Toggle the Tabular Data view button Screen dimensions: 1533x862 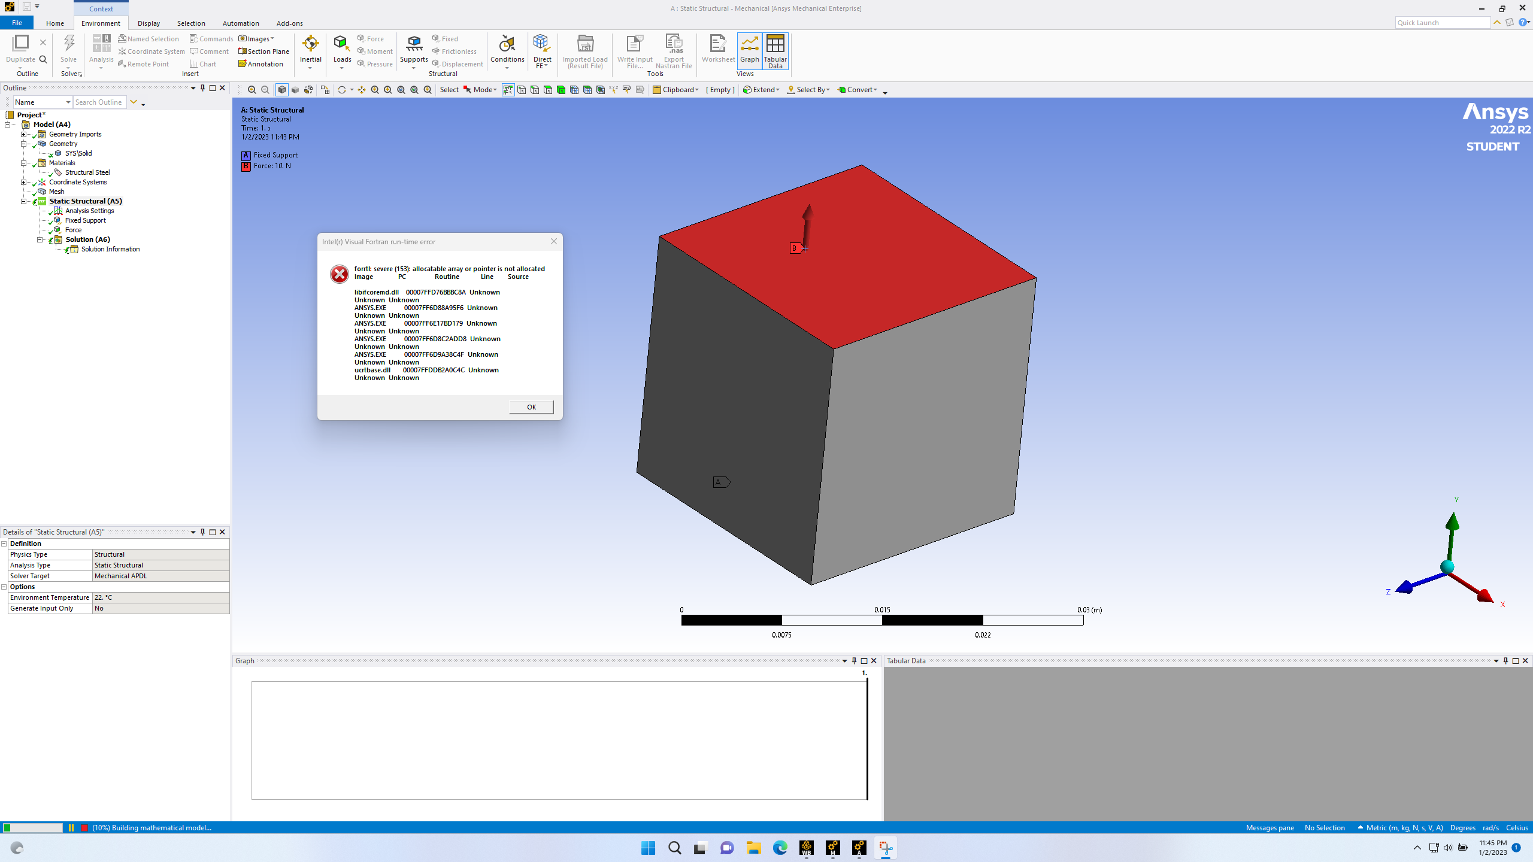click(775, 50)
